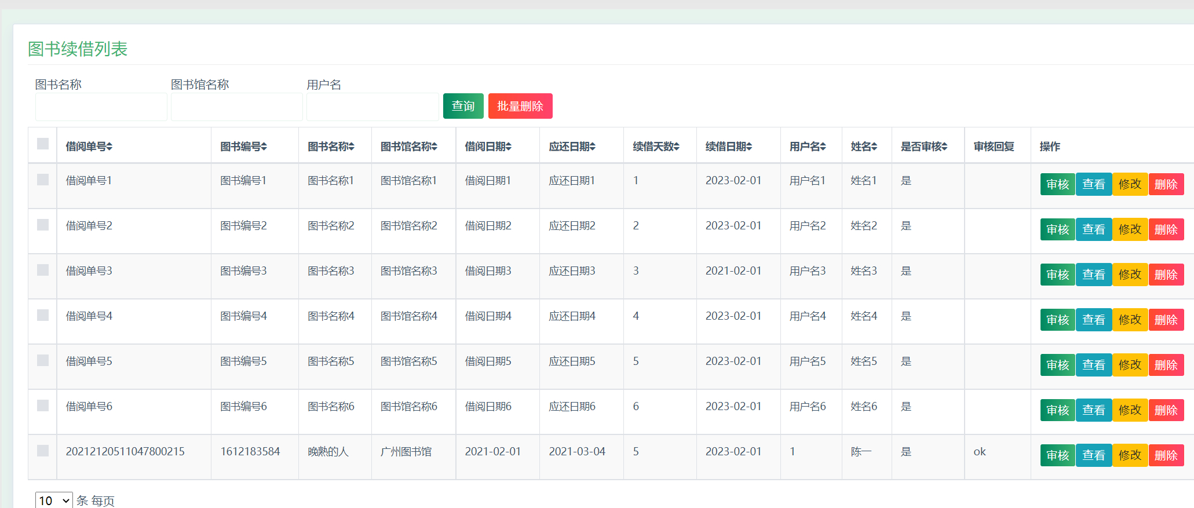The image size is (1194, 508).
Task: Click 修改 for row 借阅单号6
Action: click(1130, 410)
